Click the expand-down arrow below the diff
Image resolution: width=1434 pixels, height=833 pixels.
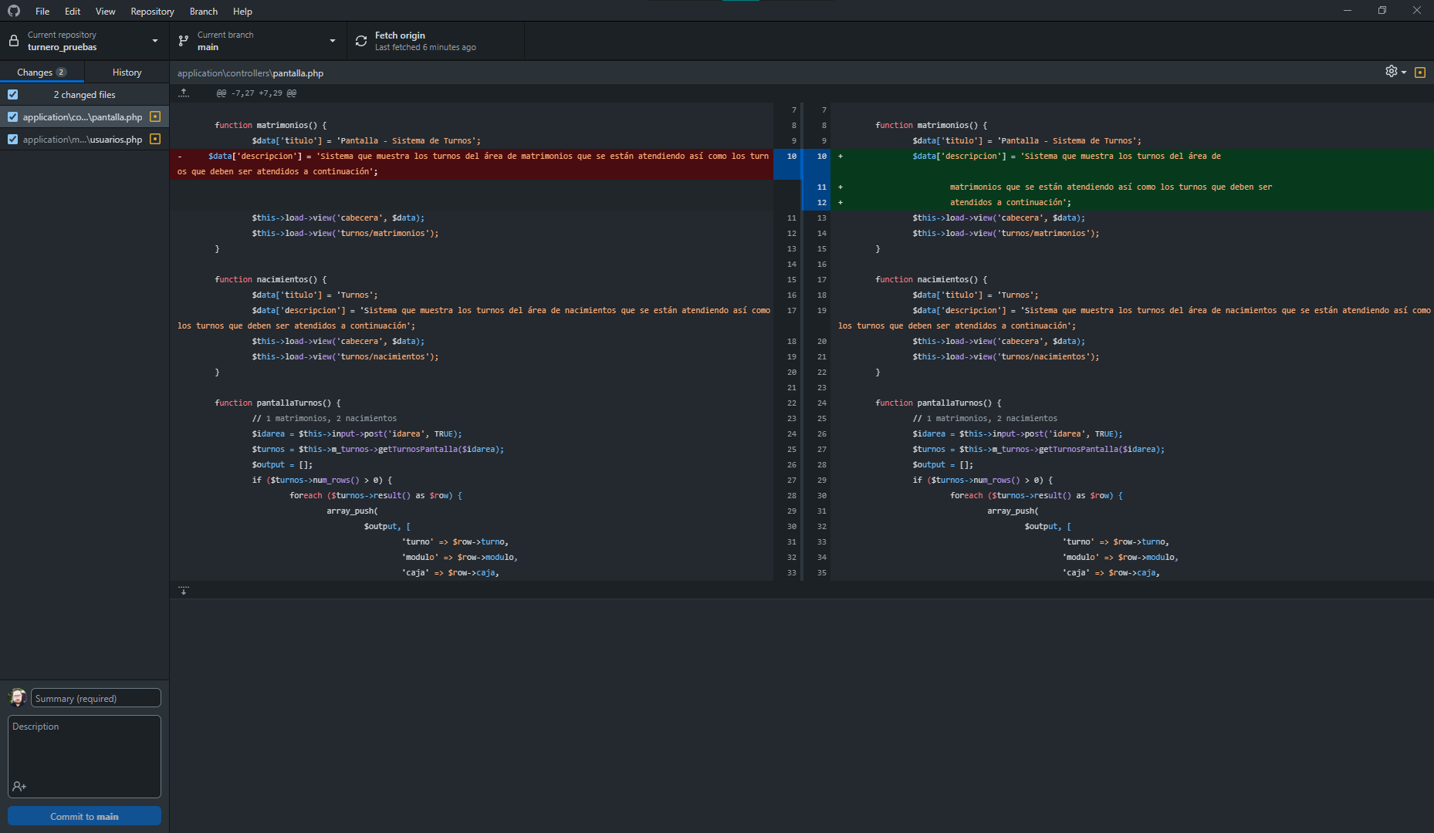coord(184,590)
